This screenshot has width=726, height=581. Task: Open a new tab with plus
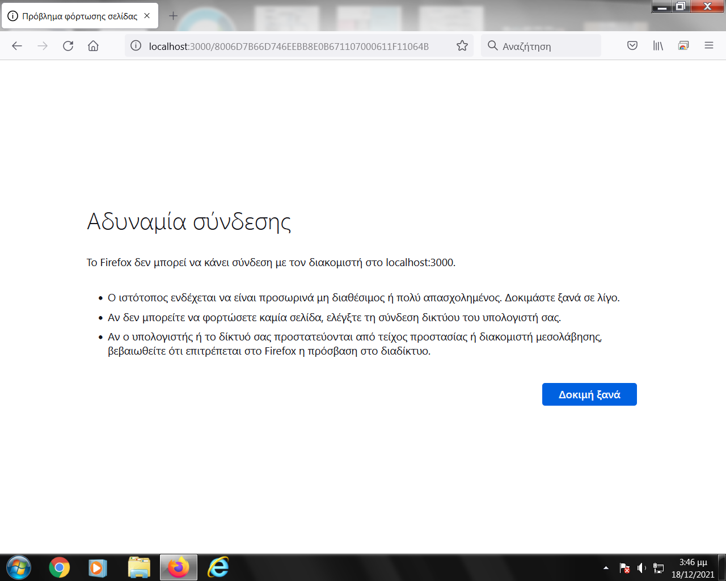[x=174, y=16]
